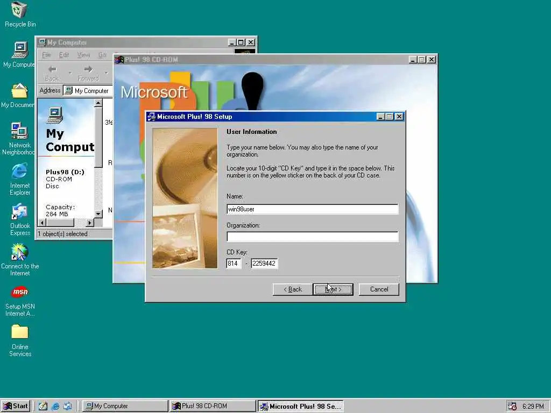
Task: Open the Go menu in My Computer
Action: (102, 55)
